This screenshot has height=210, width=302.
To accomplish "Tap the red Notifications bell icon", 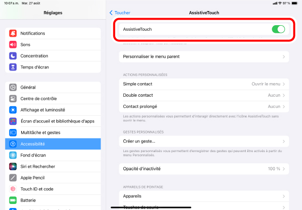I will point(13,33).
